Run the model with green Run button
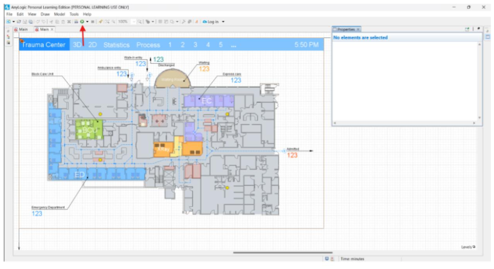This screenshot has width=494, height=269. click(x=82, y=22)
